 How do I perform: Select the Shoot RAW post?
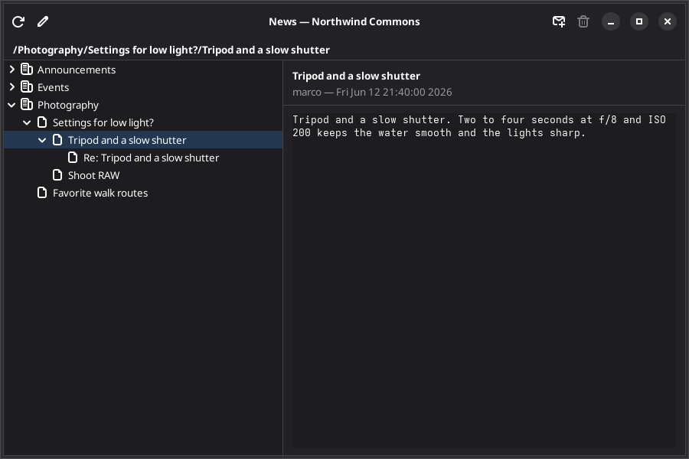(x=93, y=175)
